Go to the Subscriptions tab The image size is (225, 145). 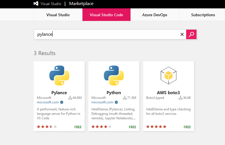[x=203, y=15]
